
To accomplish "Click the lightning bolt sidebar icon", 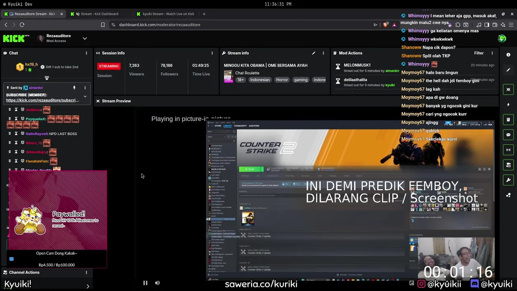I will (x=508, y=105).
